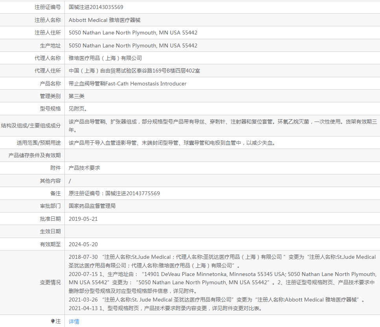The width and height of the screenshot is (380, 327).
Task: Click the 结构及组成/主要组成成分 label
Action: 31,126
